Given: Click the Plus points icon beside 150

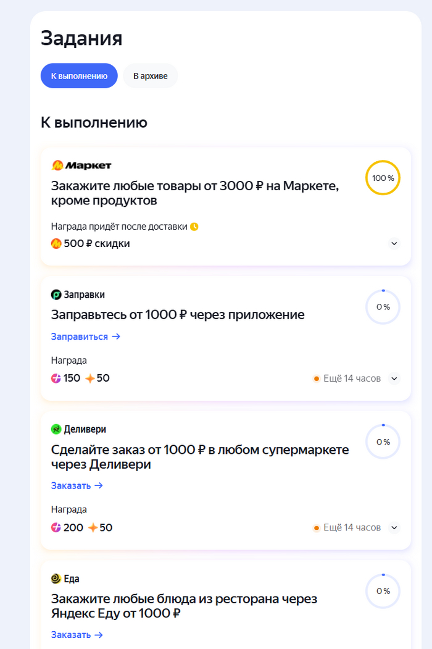Looking at the screenshot, I should click(x=56, y=378).
